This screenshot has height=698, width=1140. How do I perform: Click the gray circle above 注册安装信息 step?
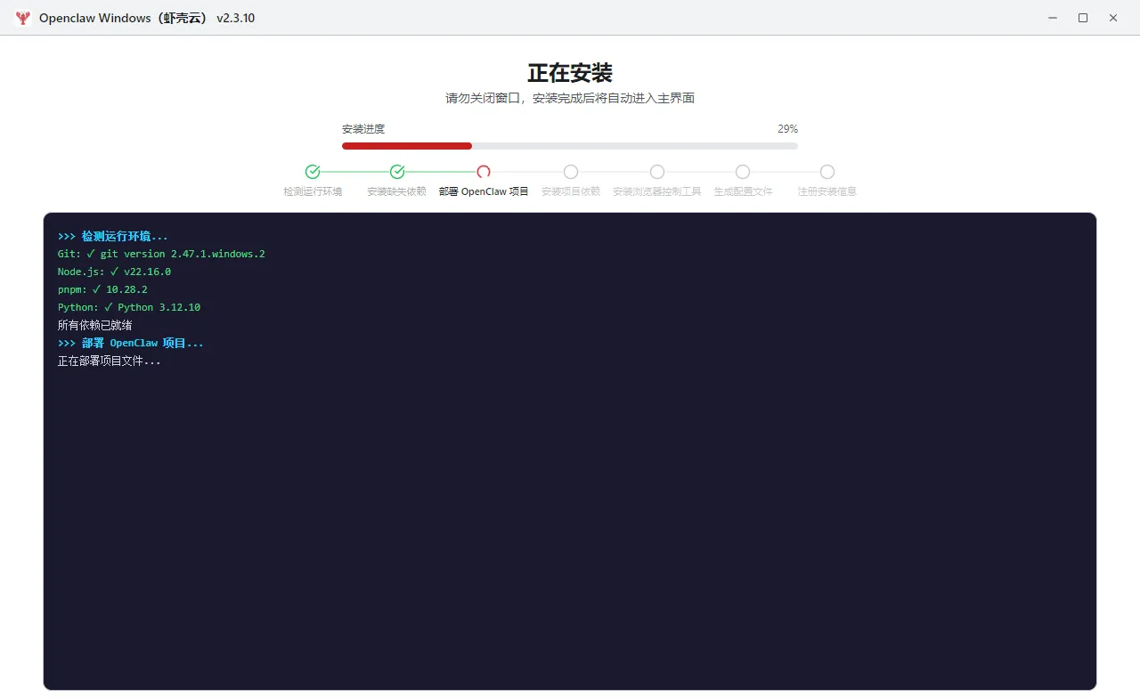pyautogui.click(x=827, y=172)
